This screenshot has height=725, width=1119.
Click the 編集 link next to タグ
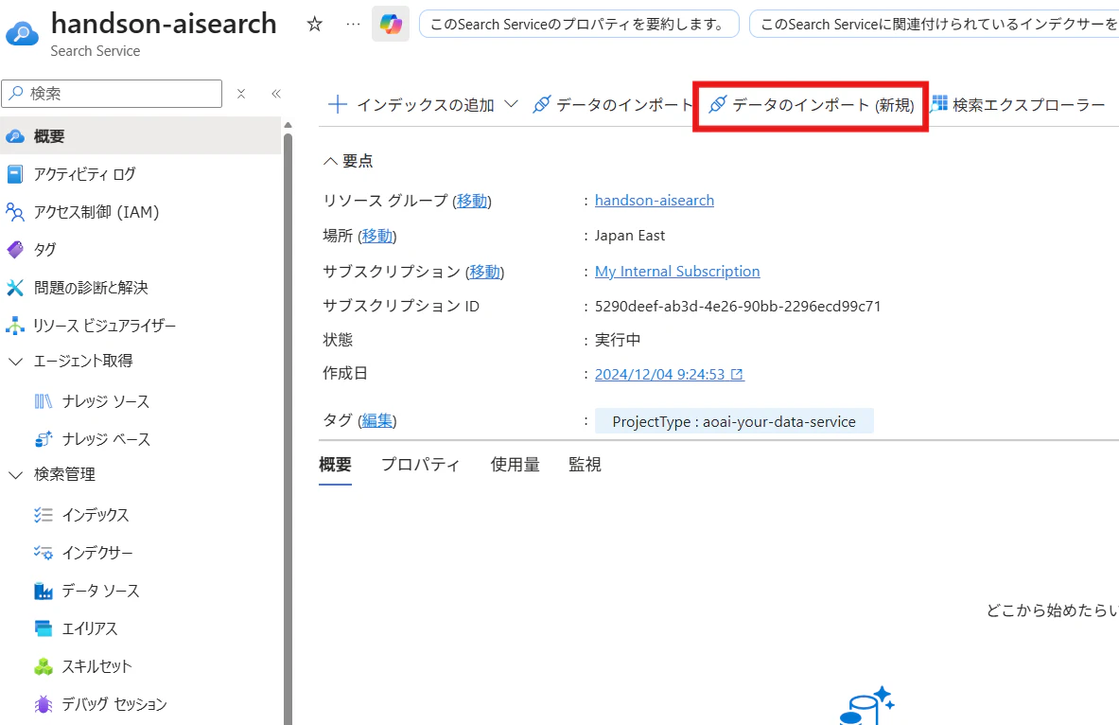pos(376,421)
